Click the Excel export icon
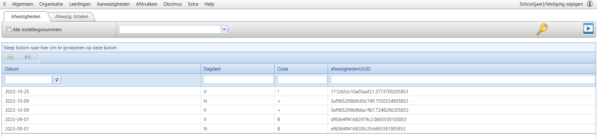 coord(11,57)
